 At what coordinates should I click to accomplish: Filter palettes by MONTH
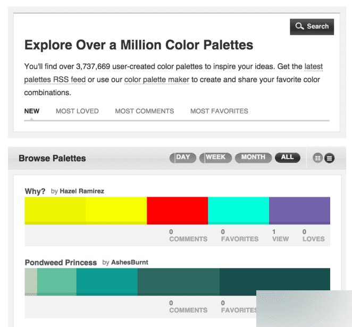coord(253,157)
